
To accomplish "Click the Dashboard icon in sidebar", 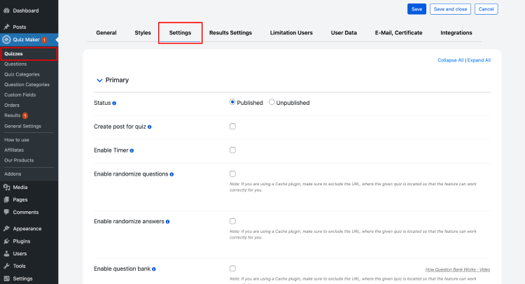I will pos(6,10).
